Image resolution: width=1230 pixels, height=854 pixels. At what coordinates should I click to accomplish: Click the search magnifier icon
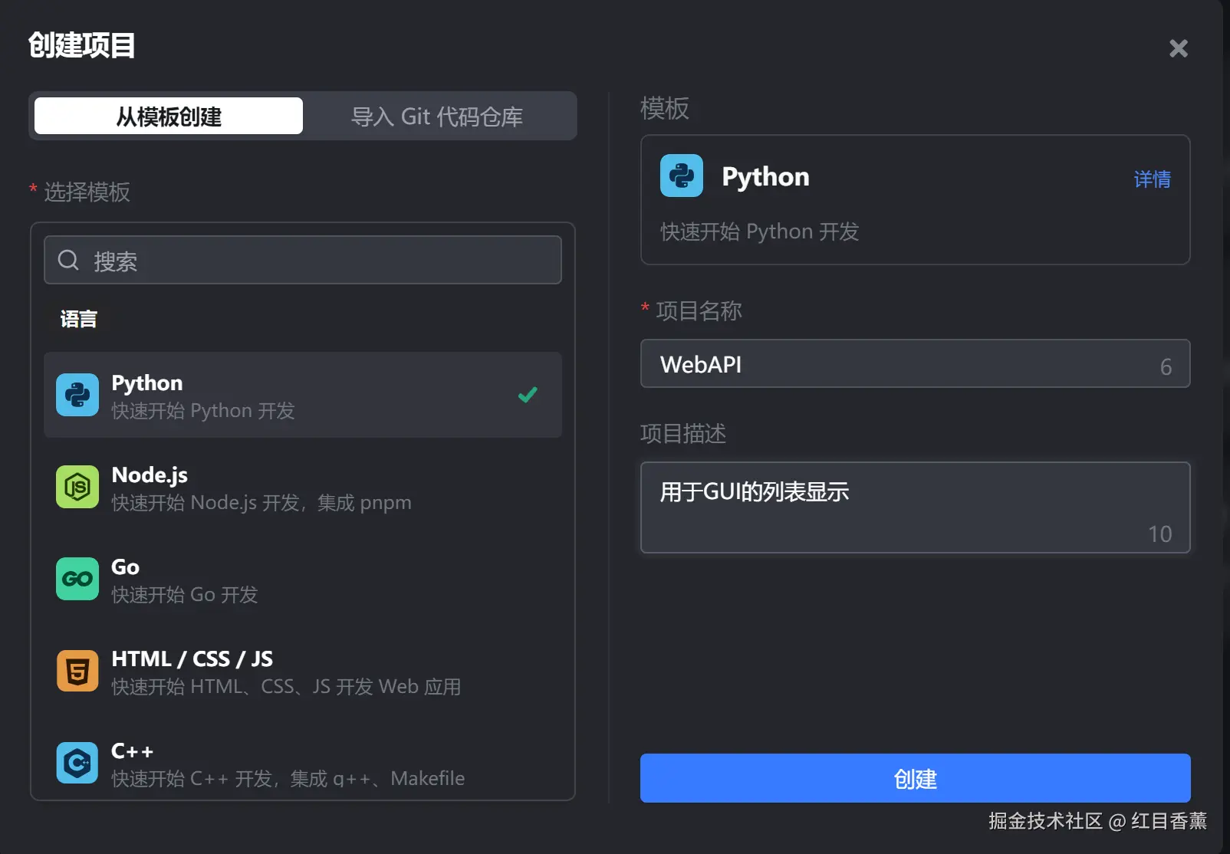68,261
